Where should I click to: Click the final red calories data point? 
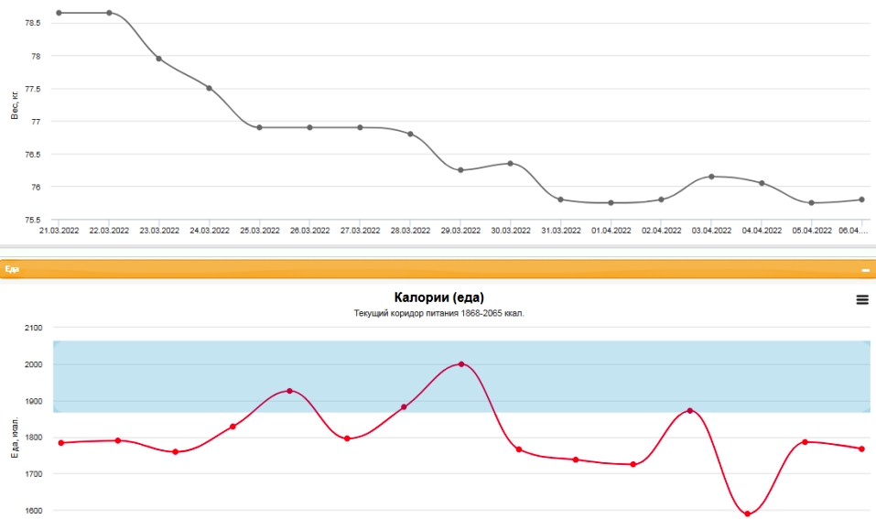click(x=862, y=449)
